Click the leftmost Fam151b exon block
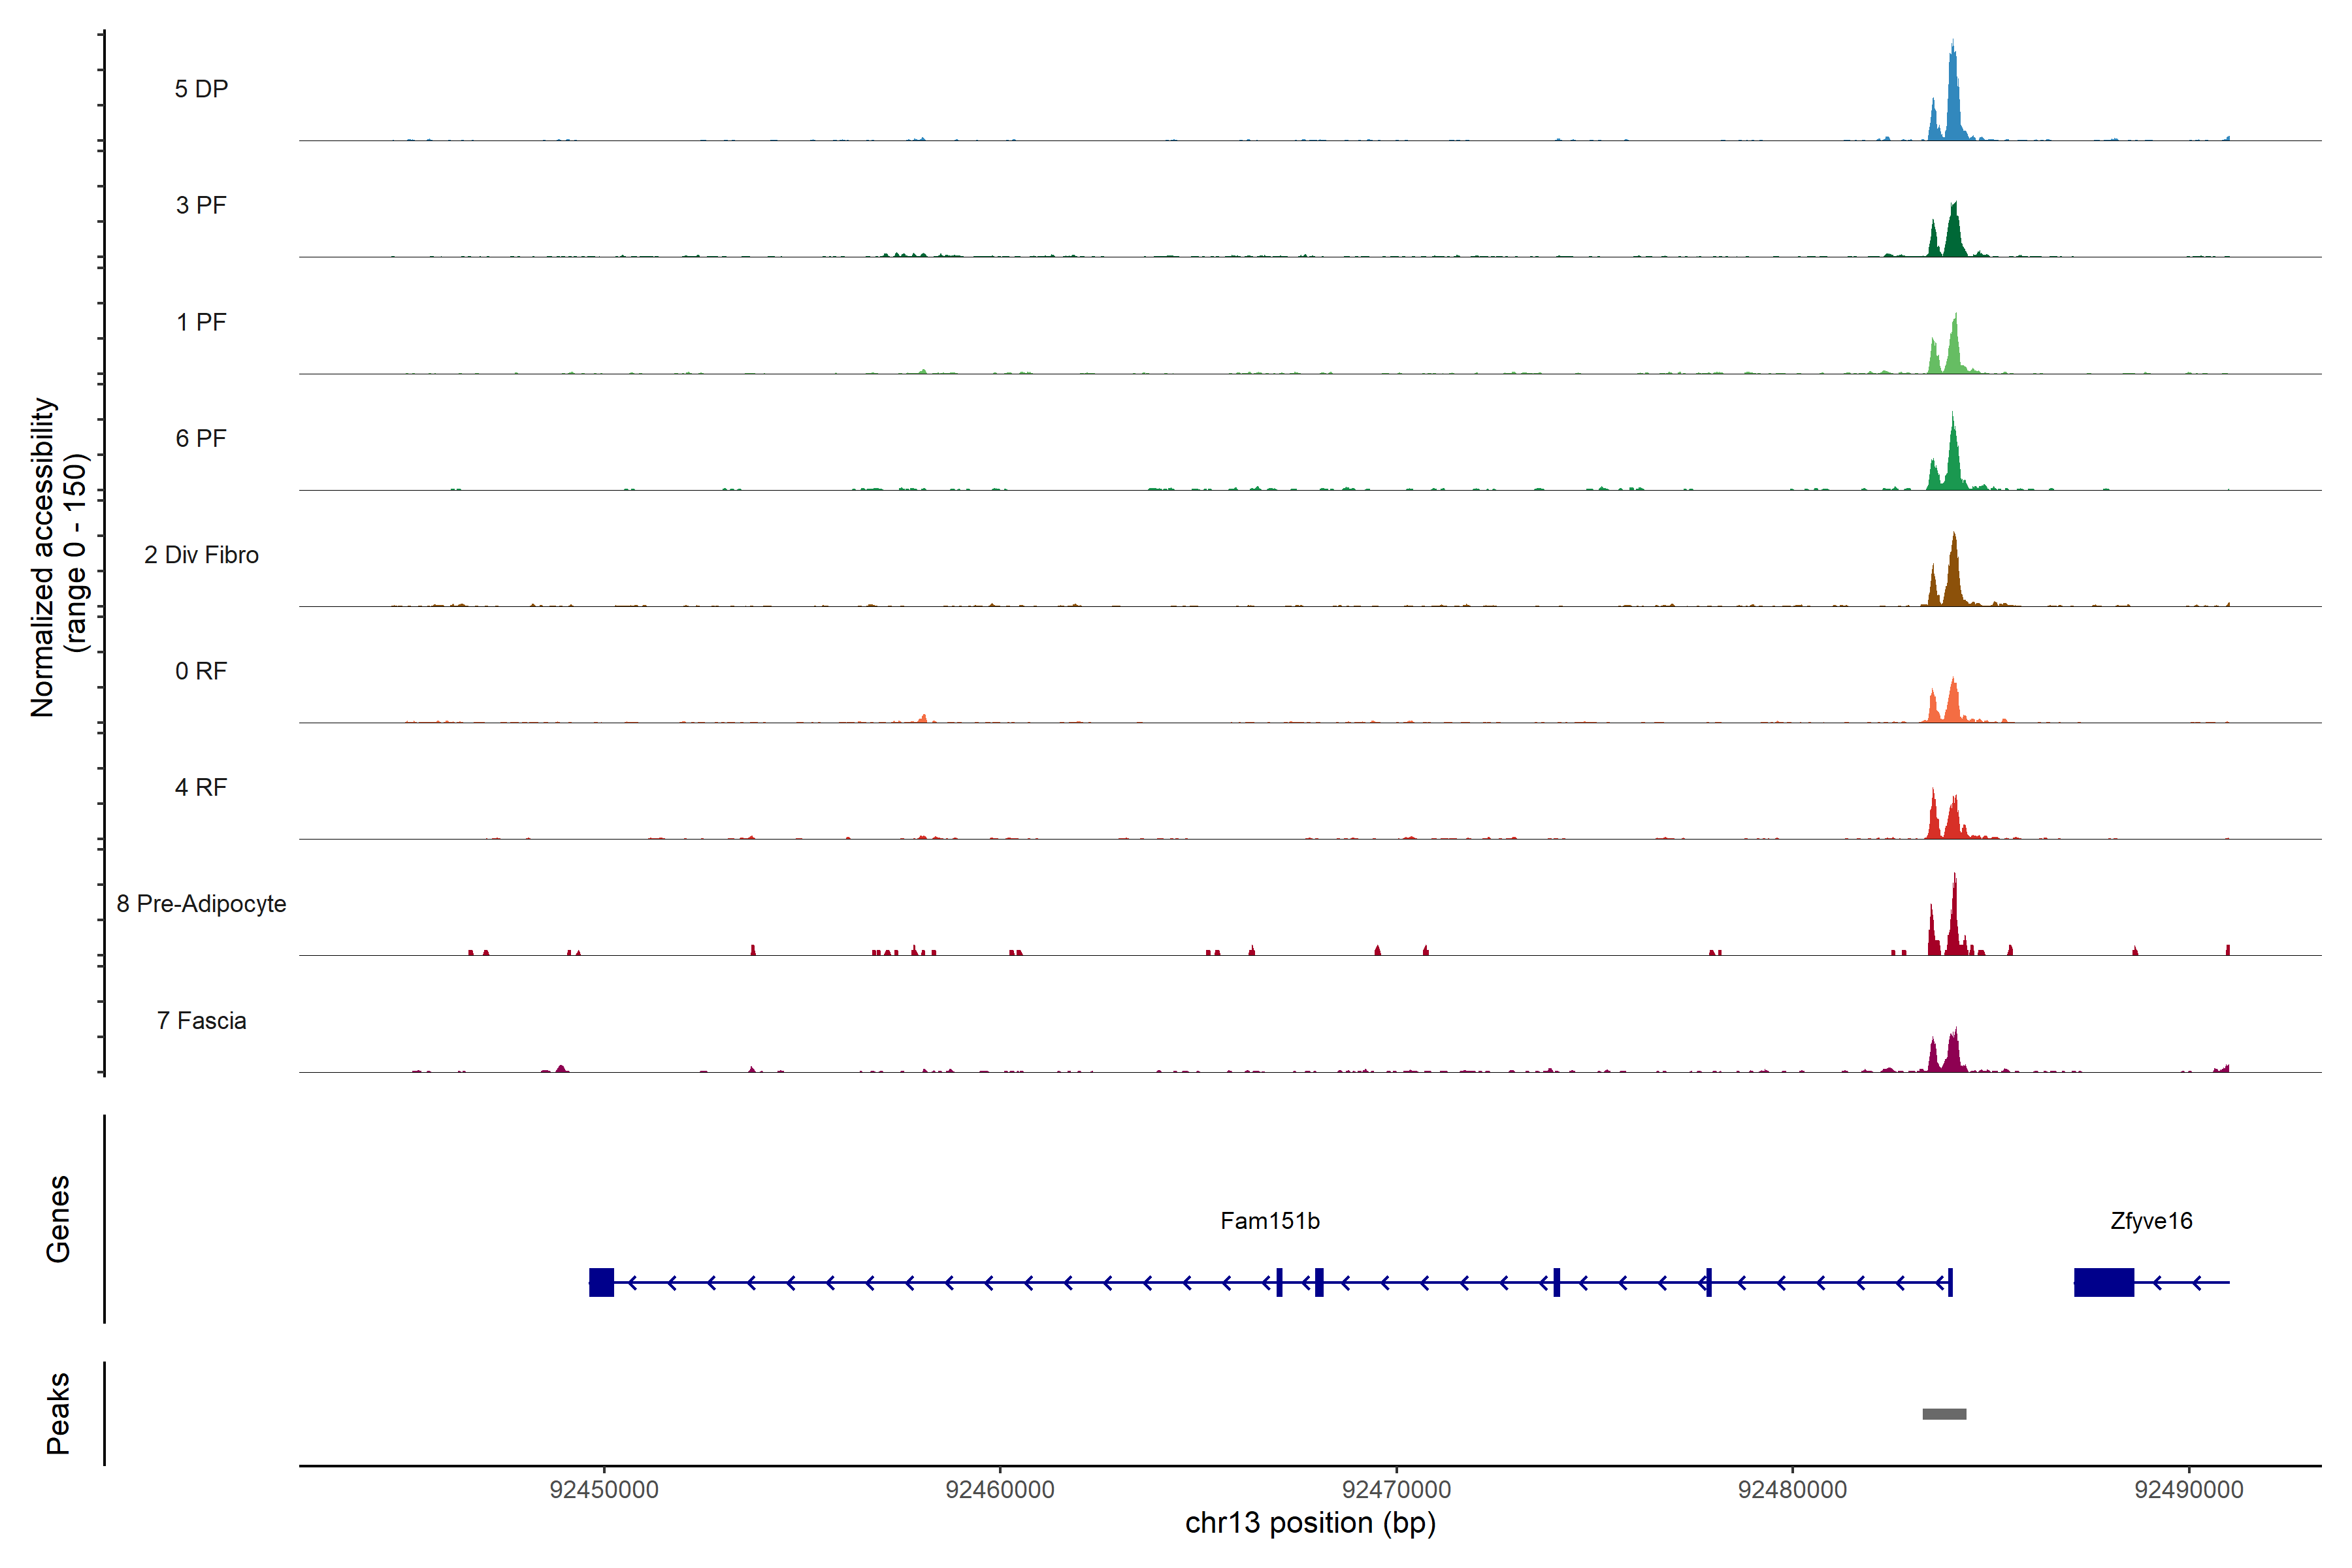Image resolution: width=2352 pixels, height=1568 pixels. coord(601,1282)
